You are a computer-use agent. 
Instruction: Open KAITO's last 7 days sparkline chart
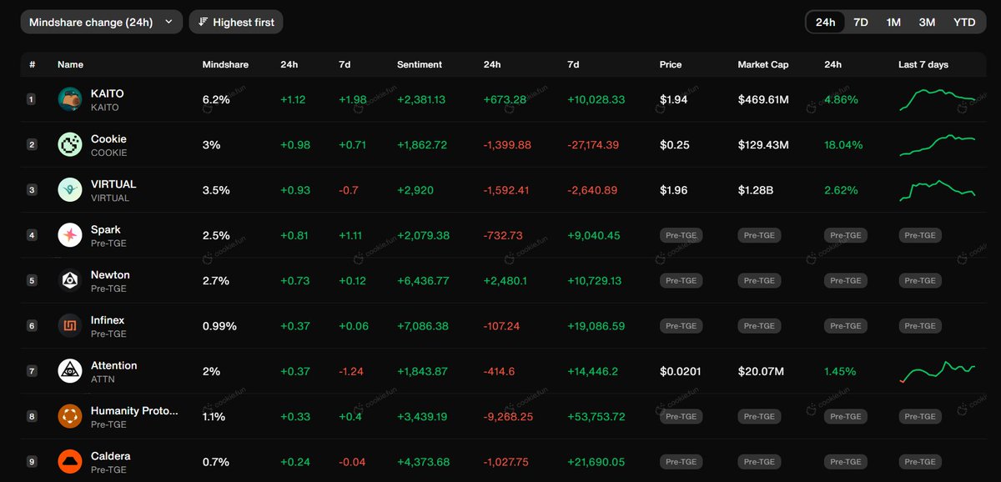point(938,99)
